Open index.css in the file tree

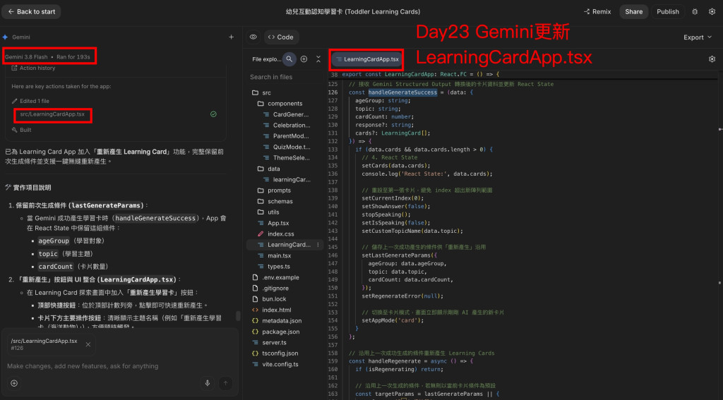pyautogui.click(x=276, y=234)
